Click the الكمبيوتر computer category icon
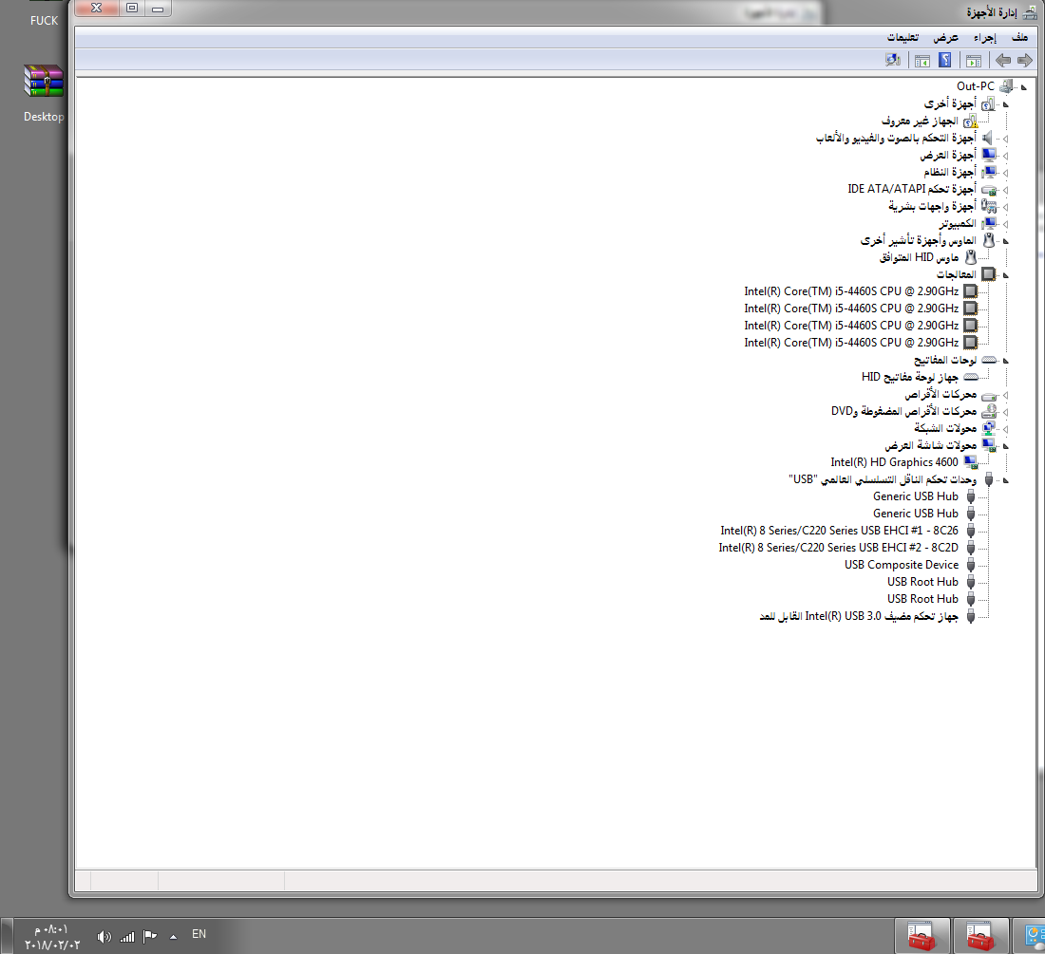This screenshot has height=954, width=1045. coord(989,223)
